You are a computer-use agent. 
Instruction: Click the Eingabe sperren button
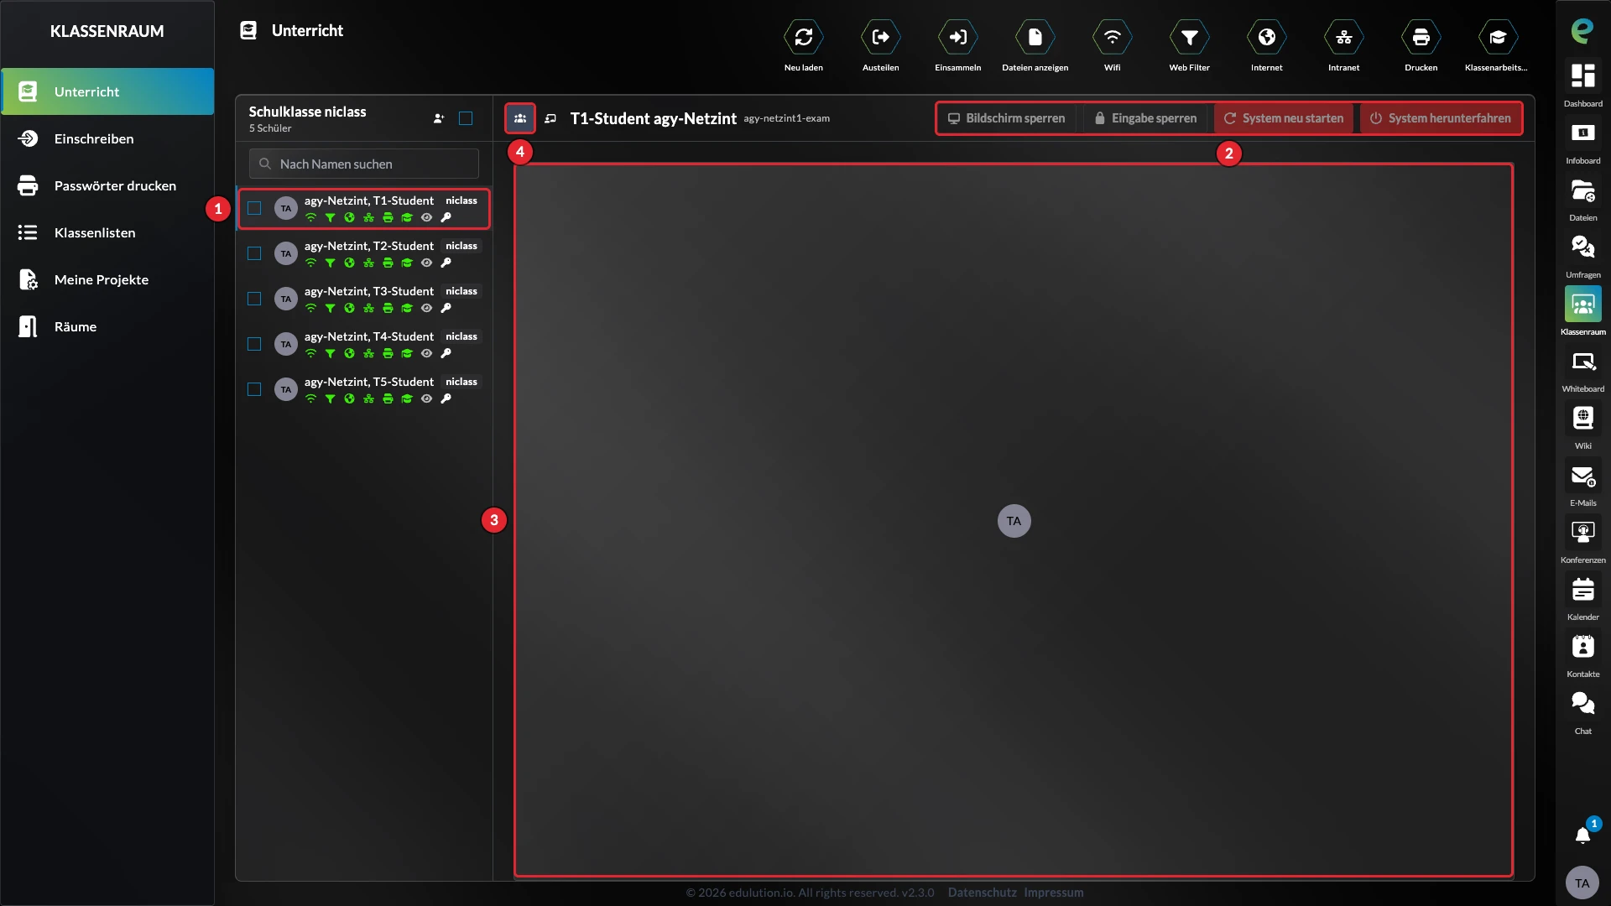point(1144,118)
